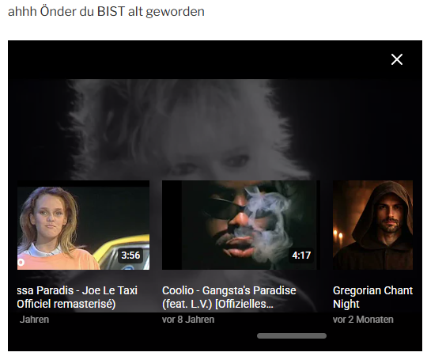Play the Coolio Gangsta's Paradise thumbnail

pos(241,225)
